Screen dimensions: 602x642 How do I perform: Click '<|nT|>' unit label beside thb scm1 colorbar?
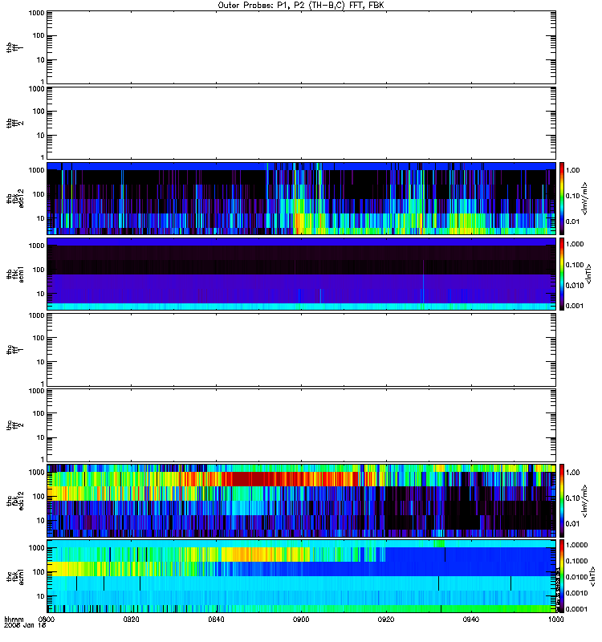588,274
